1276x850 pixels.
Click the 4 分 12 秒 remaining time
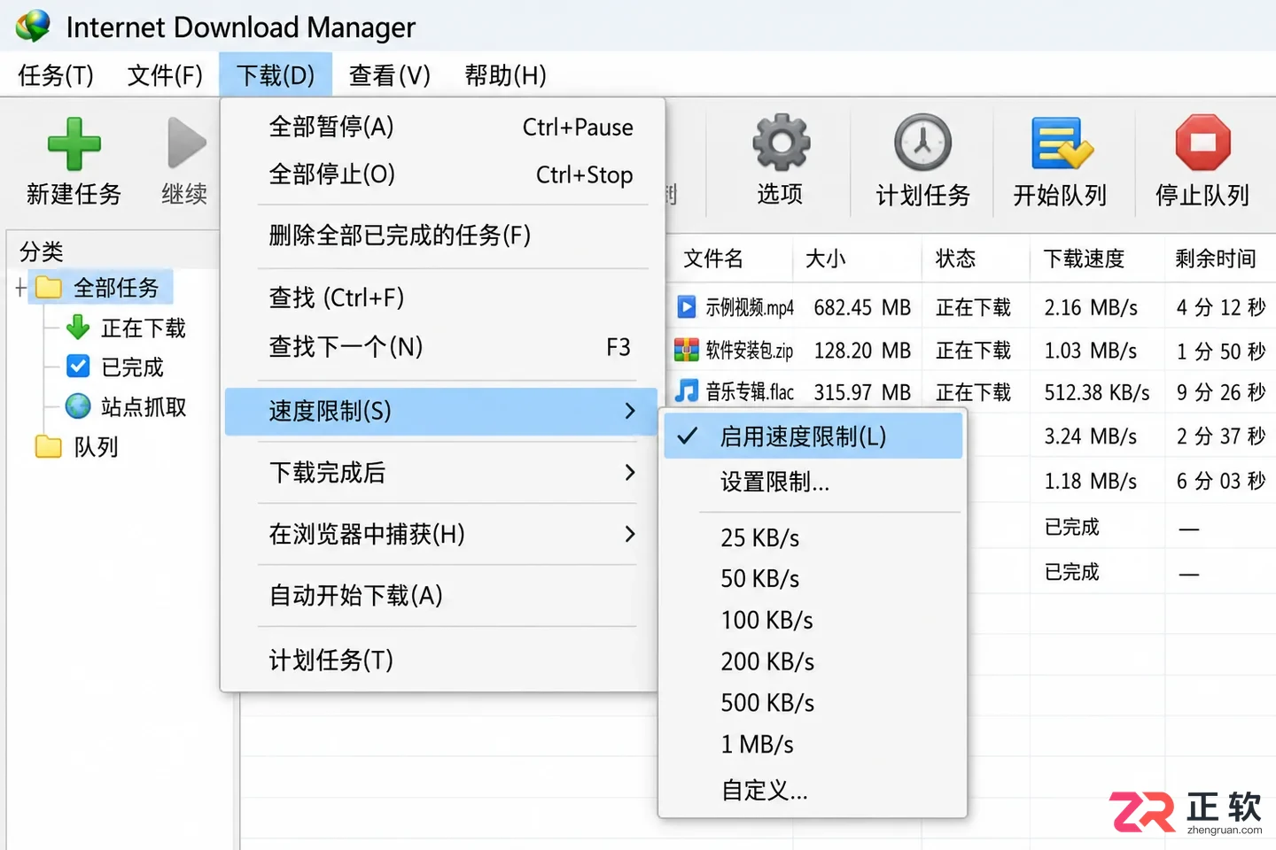pyautogui.click(x=1221, y=307)
